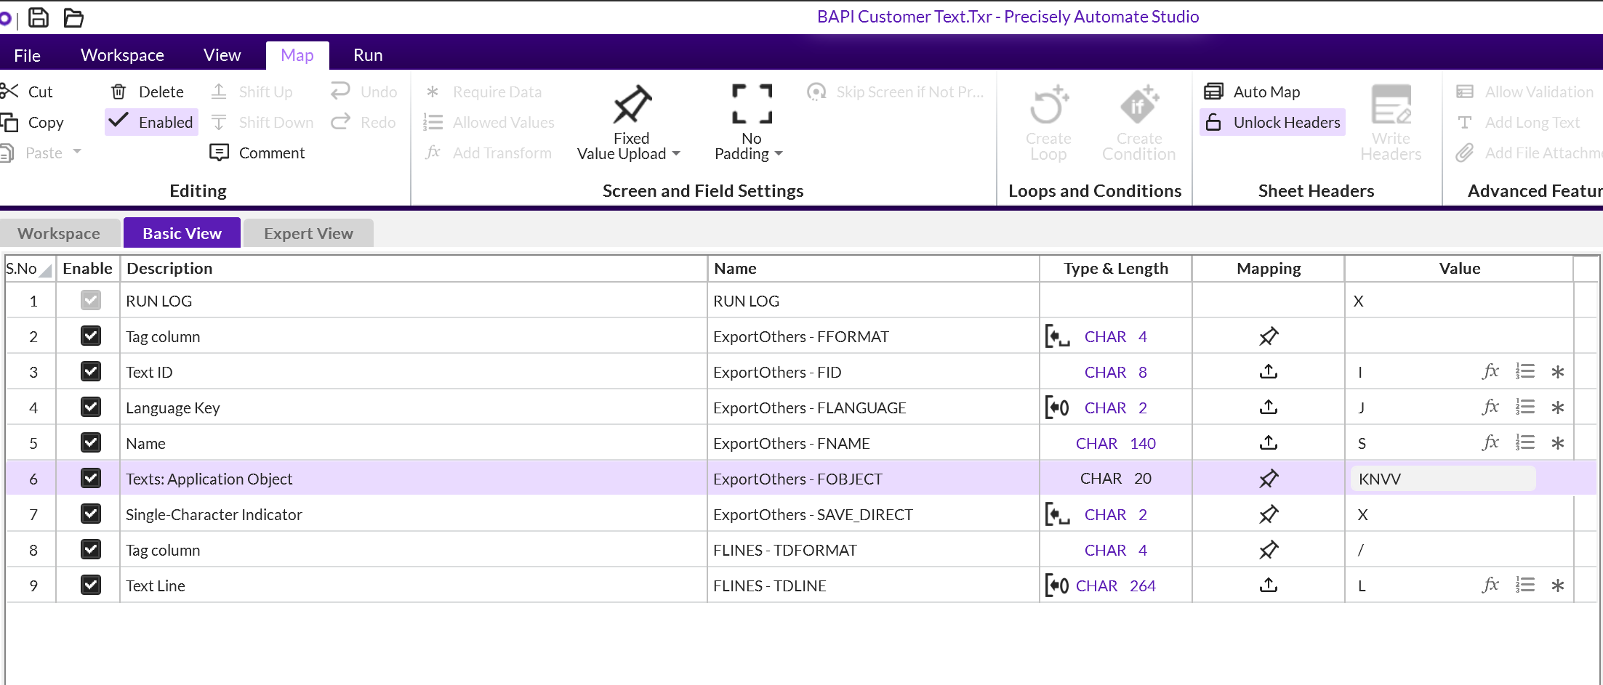The width and height of the screenshot is (1603, 685).
Task: Click upload mapping icon for Language Key
Action: (x=1269, y=408)
